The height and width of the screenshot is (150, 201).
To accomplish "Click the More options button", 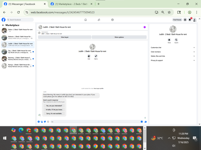I will (x=119, y=37).
